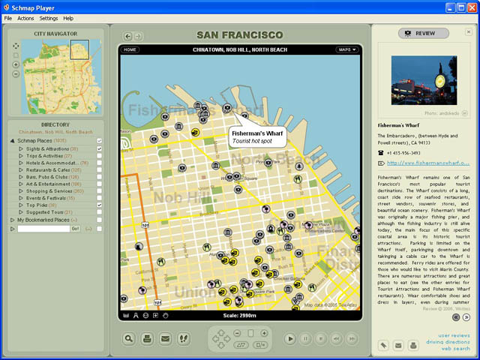Uncheck the Top Picks checkbox
This screenshot has height=360, width=480.
[99, 204]
